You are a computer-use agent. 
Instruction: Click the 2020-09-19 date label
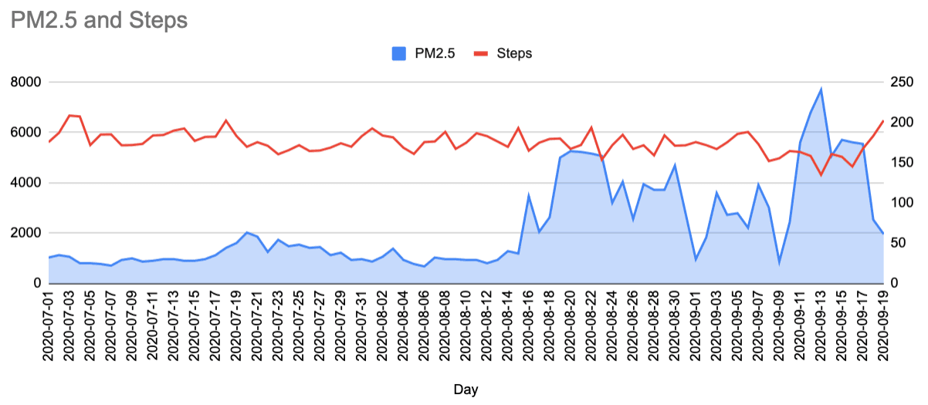tap(883, 328)
